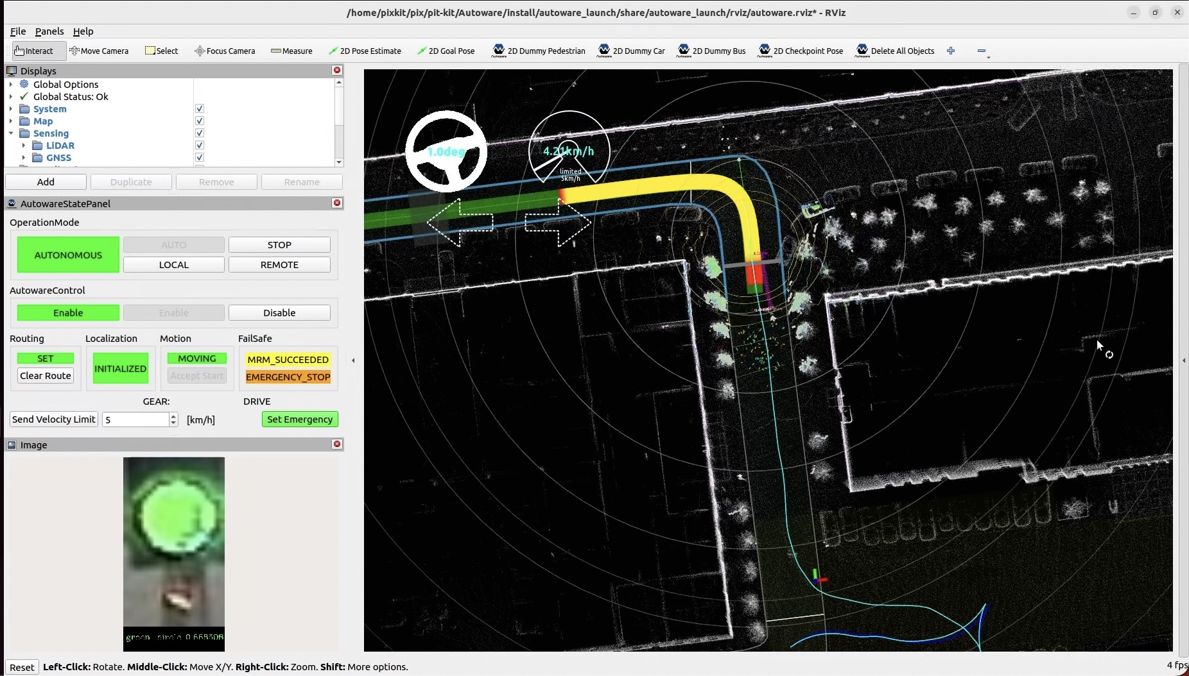This screenshot has width=1189, height=676.
Task: Click the AUTONOMOUS status indicator
Action: coord(68,255)
